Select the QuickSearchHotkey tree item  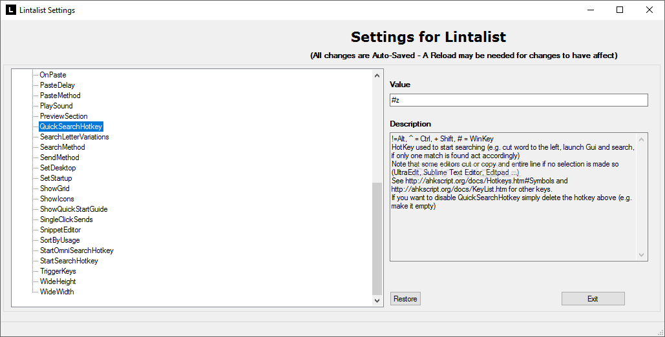click(71, 127)
